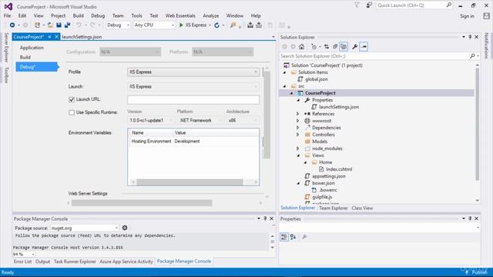
Task: Open the Server Explorer side tab
Action: [x=6, y=48]
